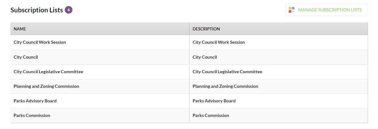Select Planning and Zoning Commission name cell

[x=100, y=87]
